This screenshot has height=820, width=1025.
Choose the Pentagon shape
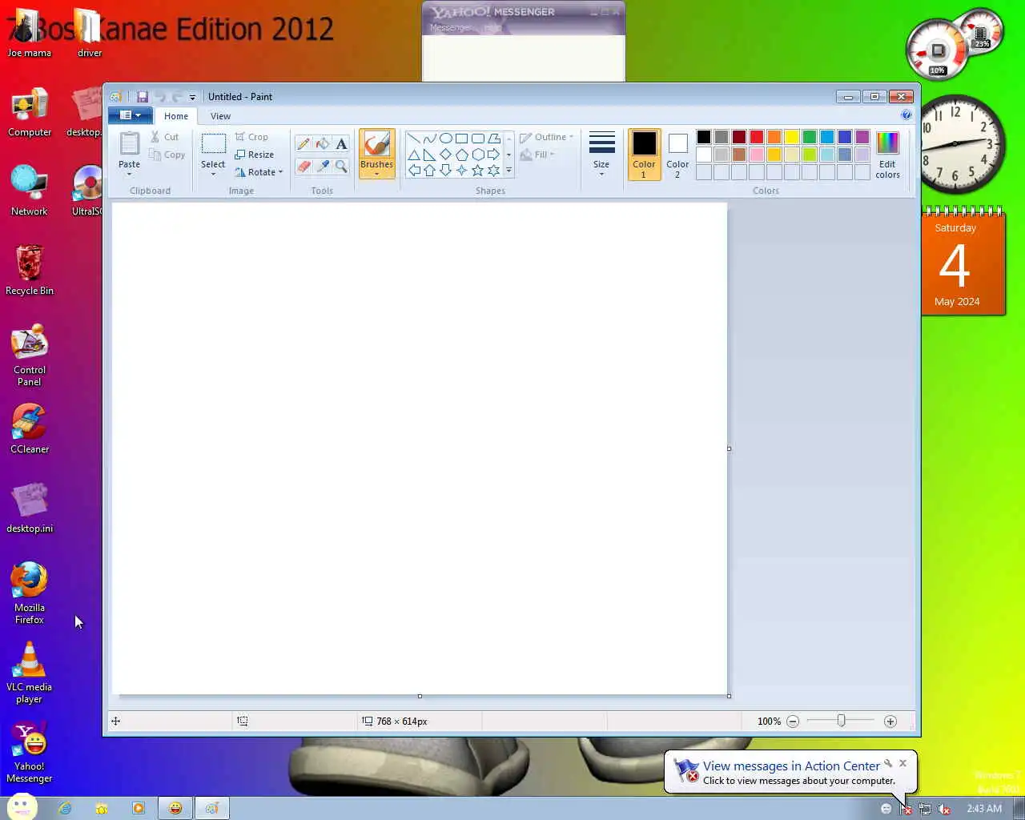click(462, 155)
